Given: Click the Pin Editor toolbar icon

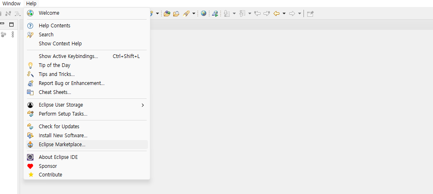Looking at the screenshot, I should (310, 13).
